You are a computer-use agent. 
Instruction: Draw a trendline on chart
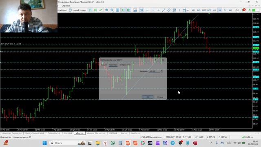coord(164,10)
